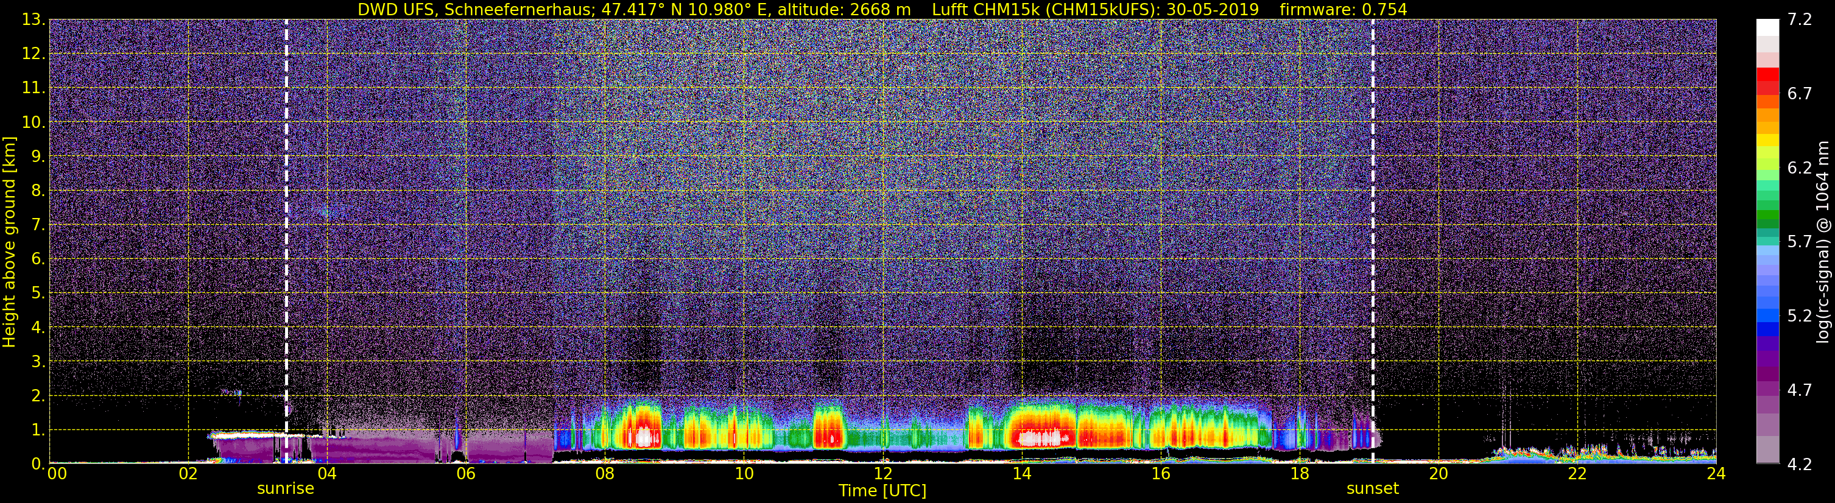Click the Lufft CHM15k instrument name

(x=985, y=9)
